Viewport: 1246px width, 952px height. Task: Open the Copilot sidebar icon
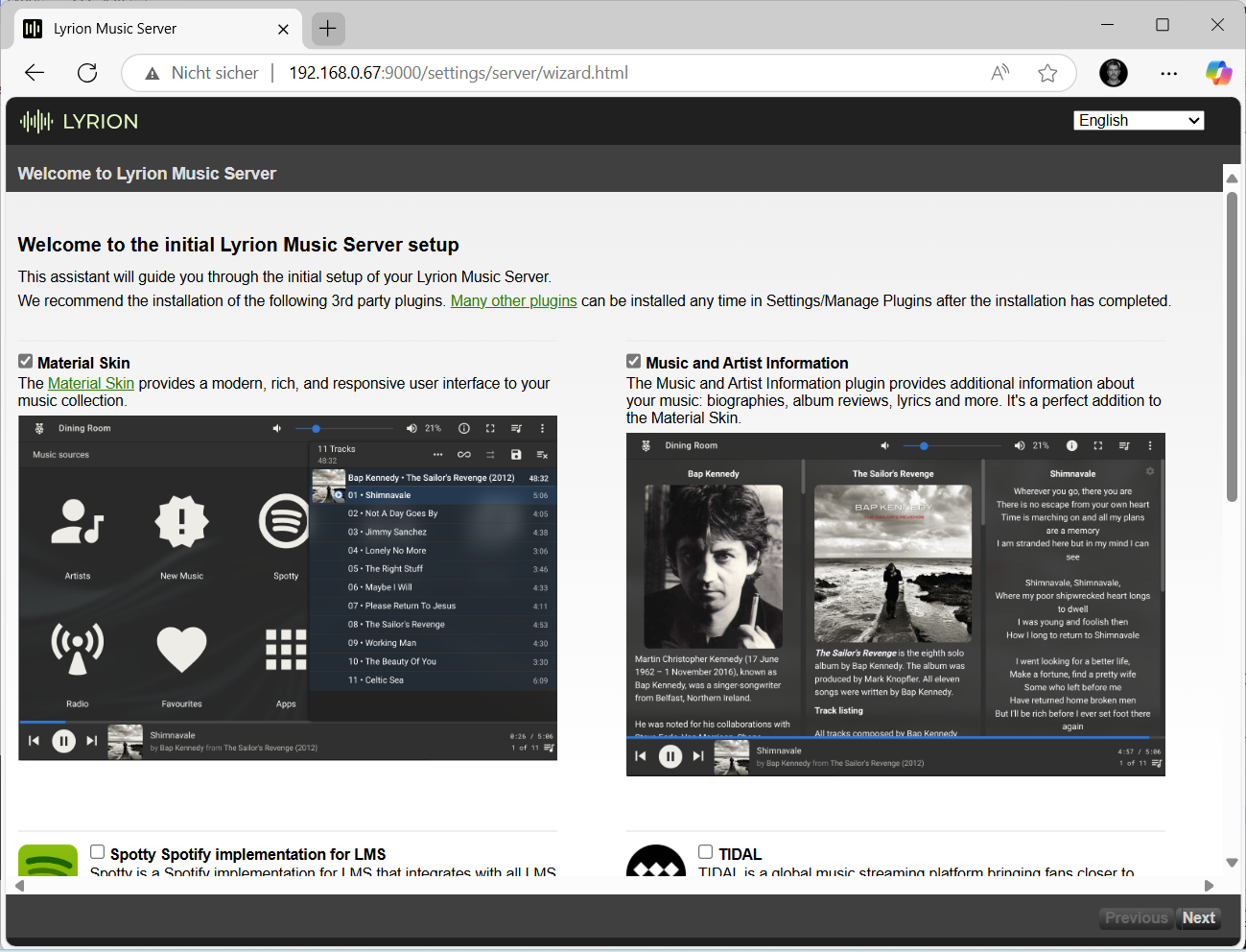(x=1218, y=73)
